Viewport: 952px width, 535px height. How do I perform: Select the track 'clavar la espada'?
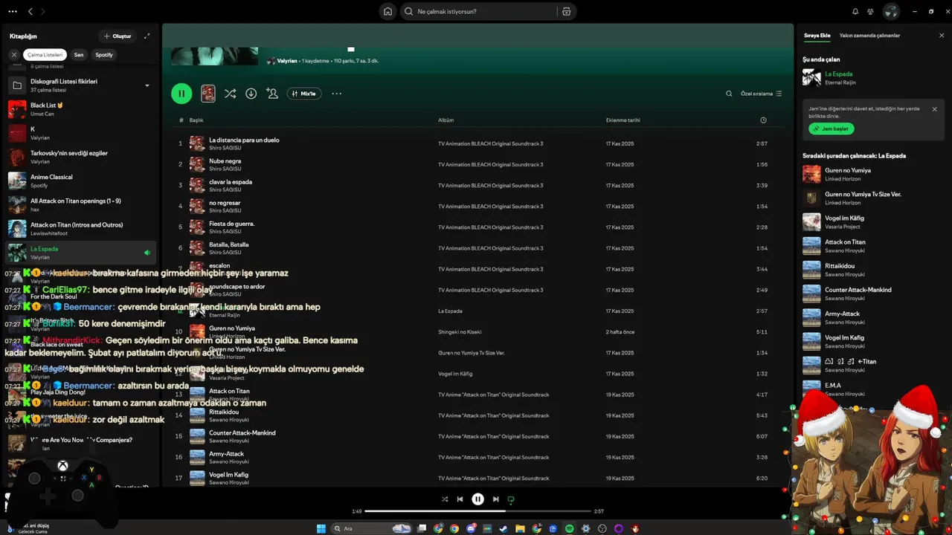pyautogui.click(x=231, y=181)
